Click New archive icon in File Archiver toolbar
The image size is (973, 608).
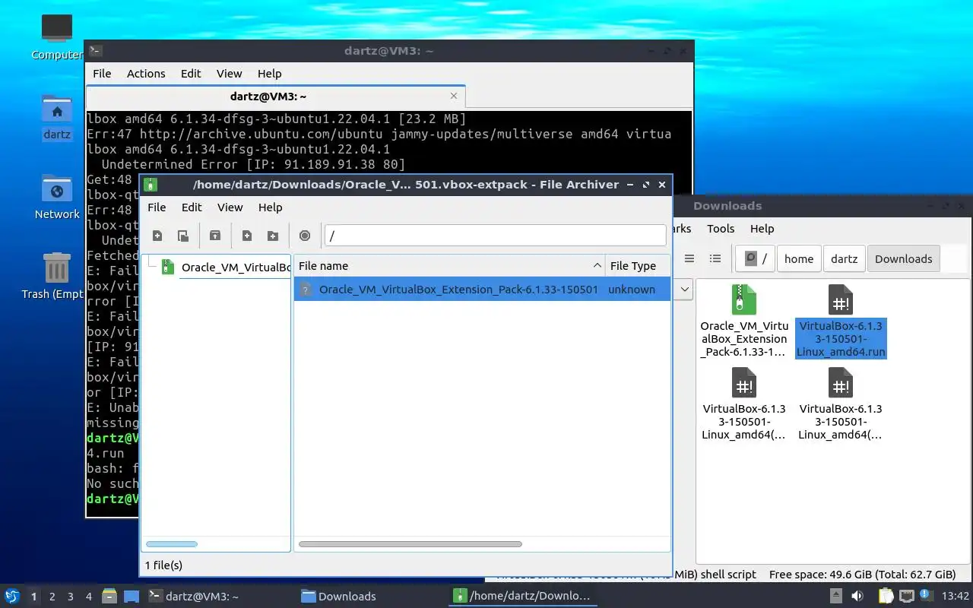[x=157, y=236]
